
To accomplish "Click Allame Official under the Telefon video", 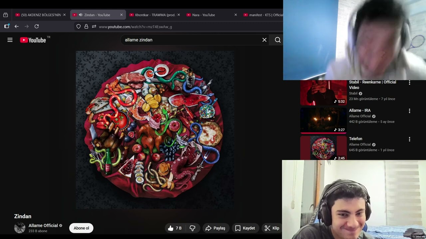I will tap(360, 144).
